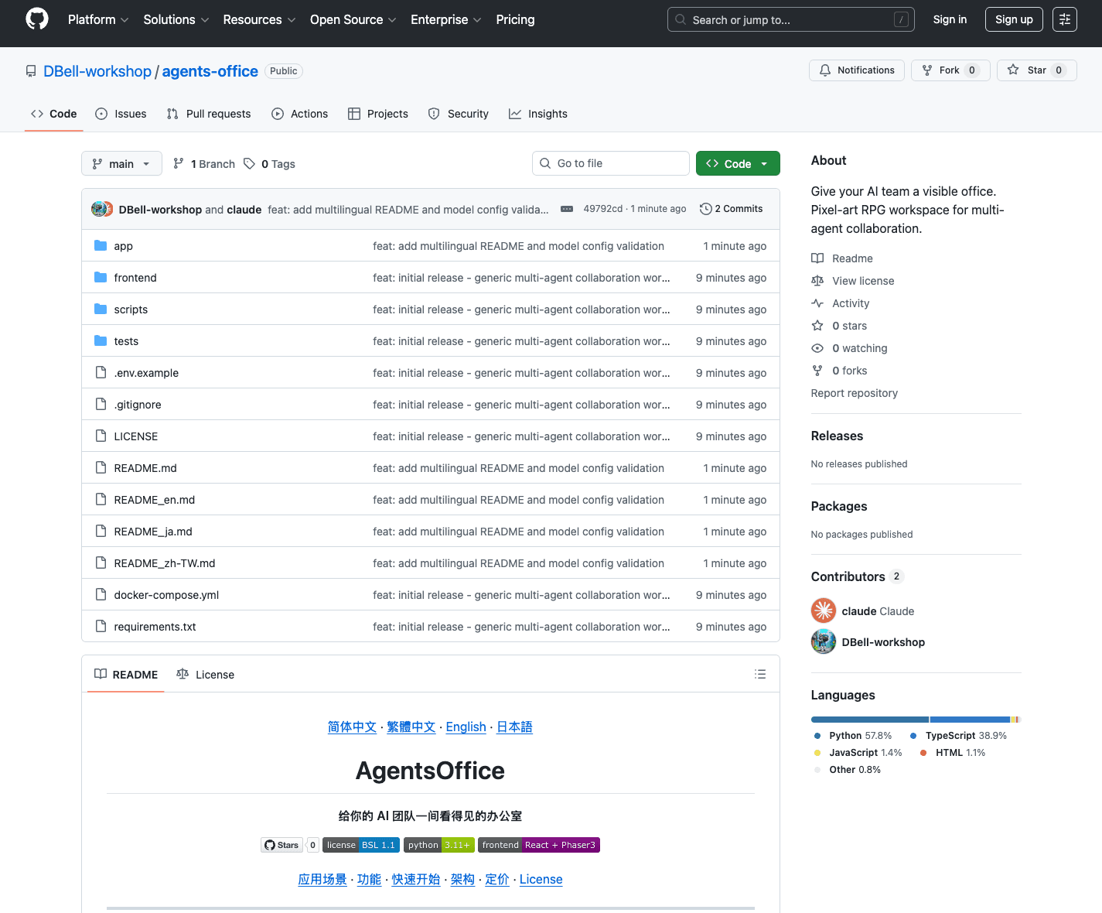Toggle the README outline view
Viewport: 1102px width, 913px height.
760,674
